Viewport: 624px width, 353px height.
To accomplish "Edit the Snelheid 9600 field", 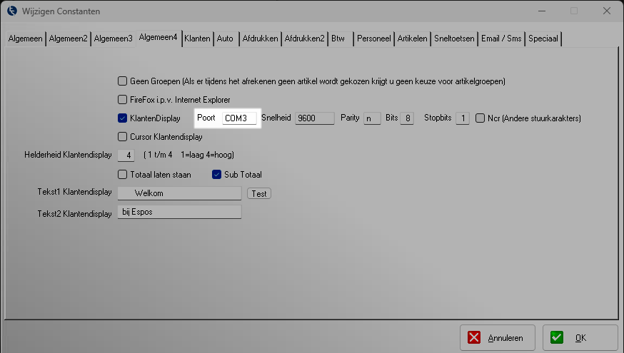I will tap(314, 118).
